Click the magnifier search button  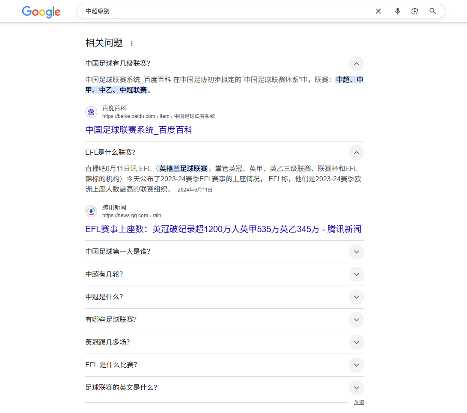click(x=432, y=11)
